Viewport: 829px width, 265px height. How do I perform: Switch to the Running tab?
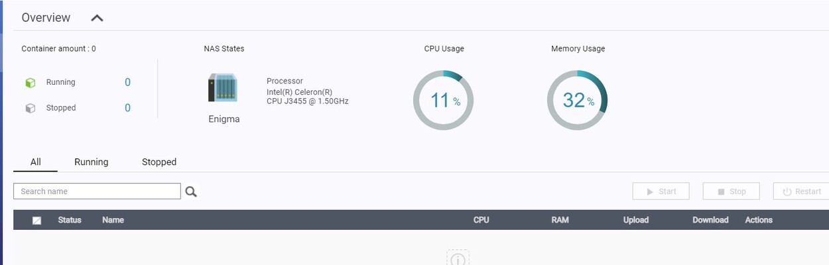(91, 162)
